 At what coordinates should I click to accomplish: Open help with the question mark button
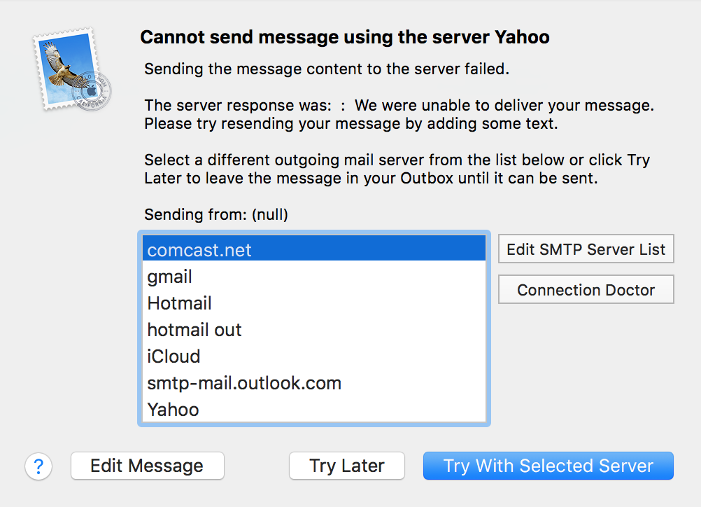[38, 466]
